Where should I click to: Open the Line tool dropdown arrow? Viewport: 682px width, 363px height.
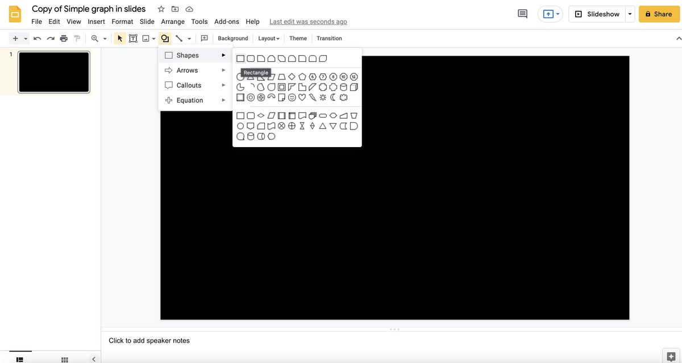point(188,38)
